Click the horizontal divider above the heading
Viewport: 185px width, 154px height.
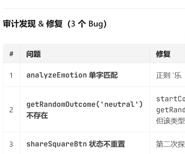94,8
